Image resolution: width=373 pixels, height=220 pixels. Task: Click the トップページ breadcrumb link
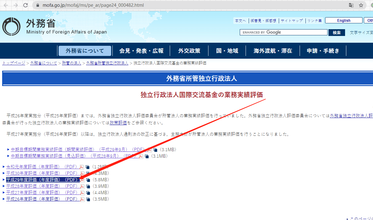(14, 63)
